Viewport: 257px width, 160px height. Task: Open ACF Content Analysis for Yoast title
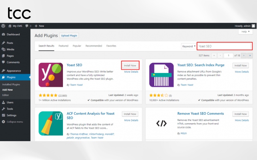[91, 116]
